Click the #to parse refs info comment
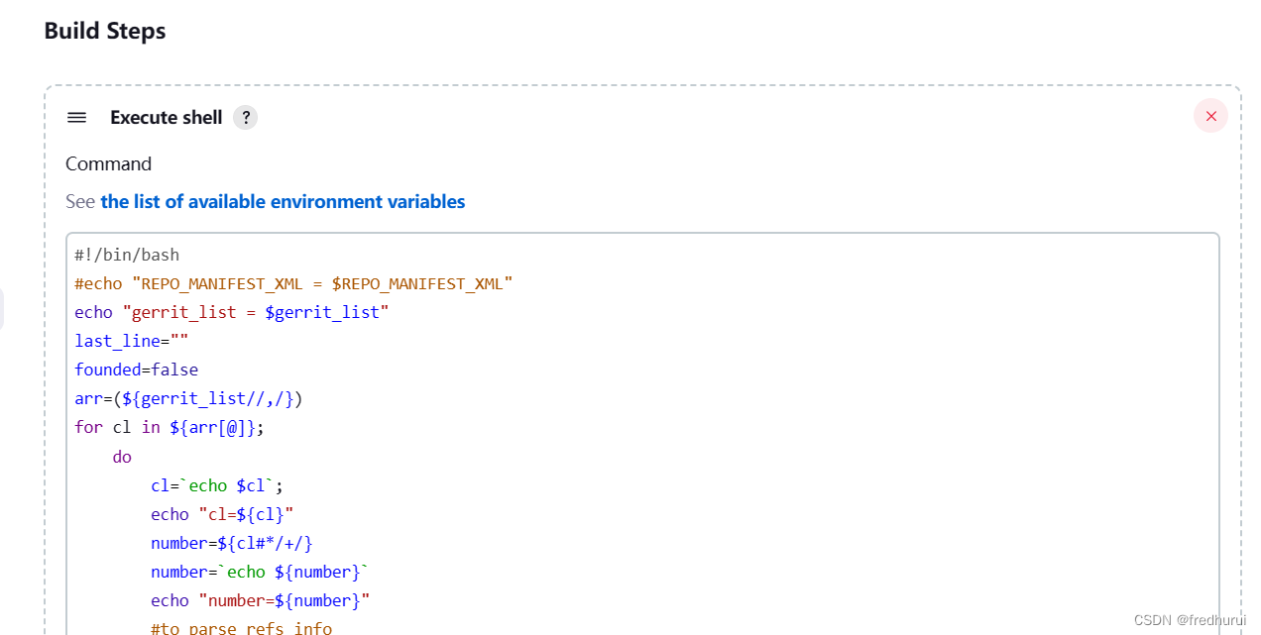 [x=241, y=628]
